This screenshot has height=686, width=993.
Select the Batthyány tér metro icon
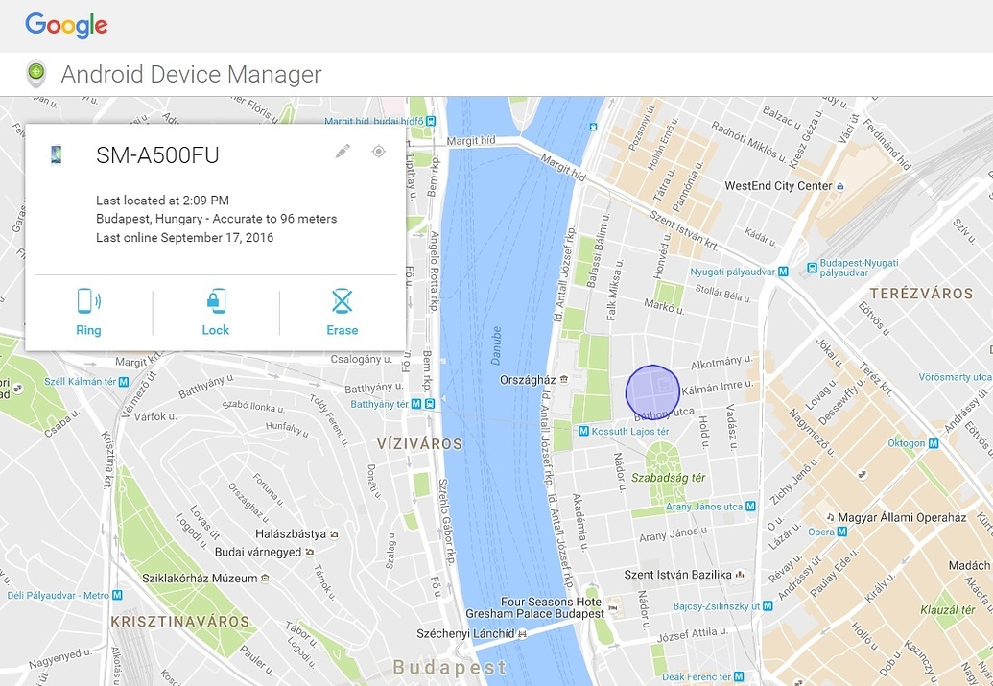415,404
